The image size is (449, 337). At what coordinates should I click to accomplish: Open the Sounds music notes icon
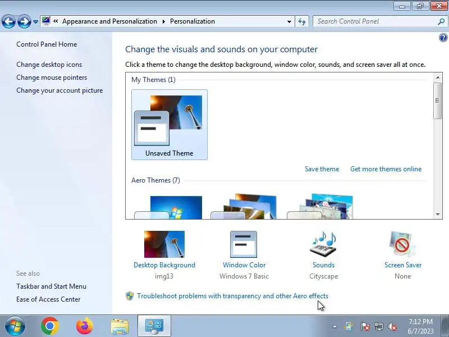(x=324, y=244)
